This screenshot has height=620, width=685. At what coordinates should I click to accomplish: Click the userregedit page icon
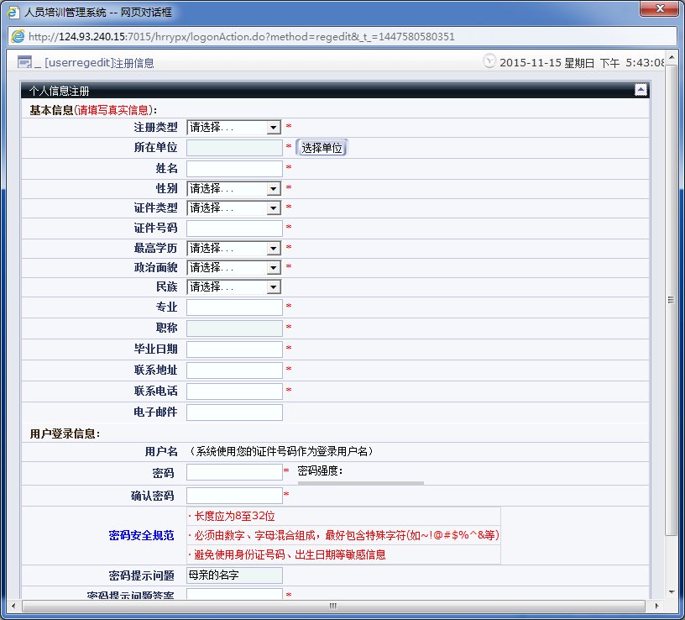[24, 62]
